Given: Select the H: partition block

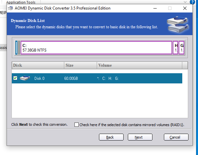Looking at the screenshot, I should coord(175,48).
